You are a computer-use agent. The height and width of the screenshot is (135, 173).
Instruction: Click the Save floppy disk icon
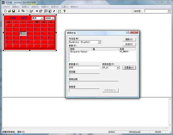pos(13,11)
